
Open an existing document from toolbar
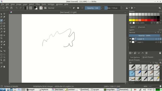pyautogui.click(x=7, y=8)
